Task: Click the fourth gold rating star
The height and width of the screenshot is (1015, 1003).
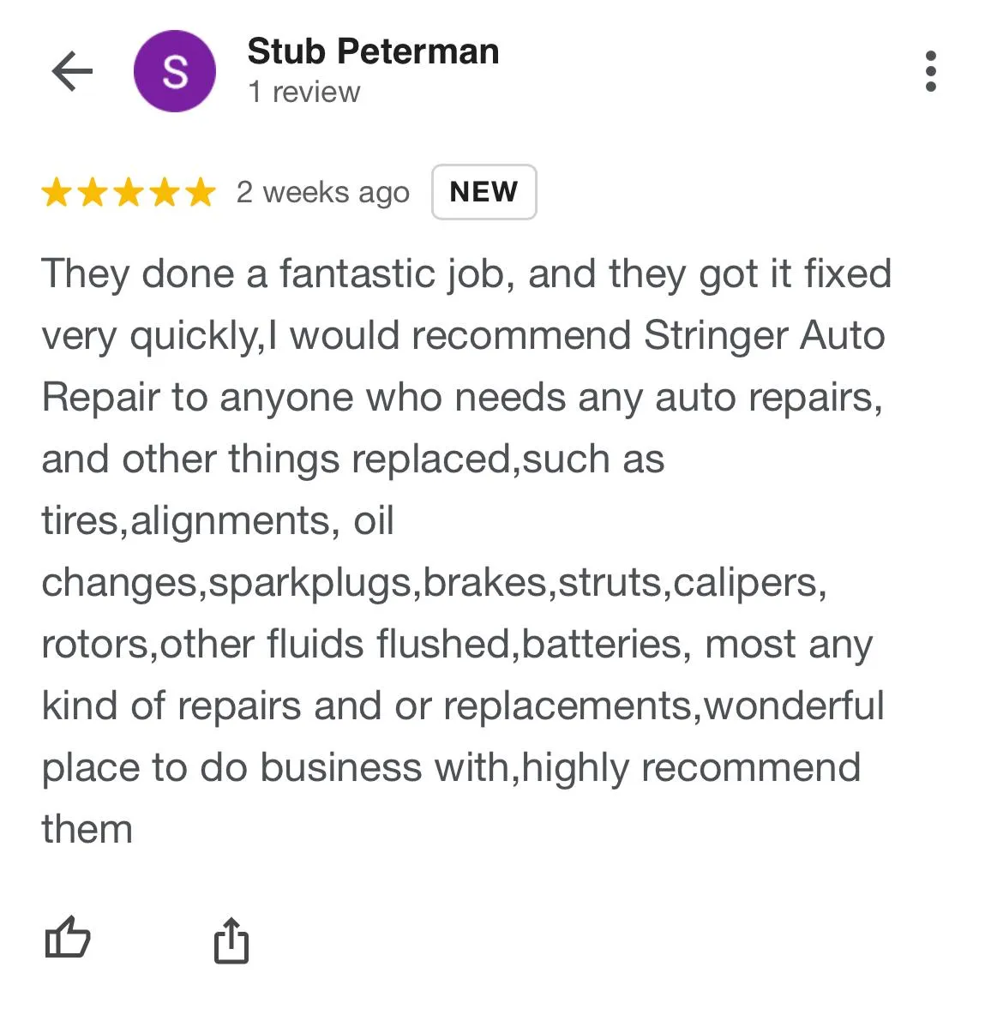Action: 165,192
